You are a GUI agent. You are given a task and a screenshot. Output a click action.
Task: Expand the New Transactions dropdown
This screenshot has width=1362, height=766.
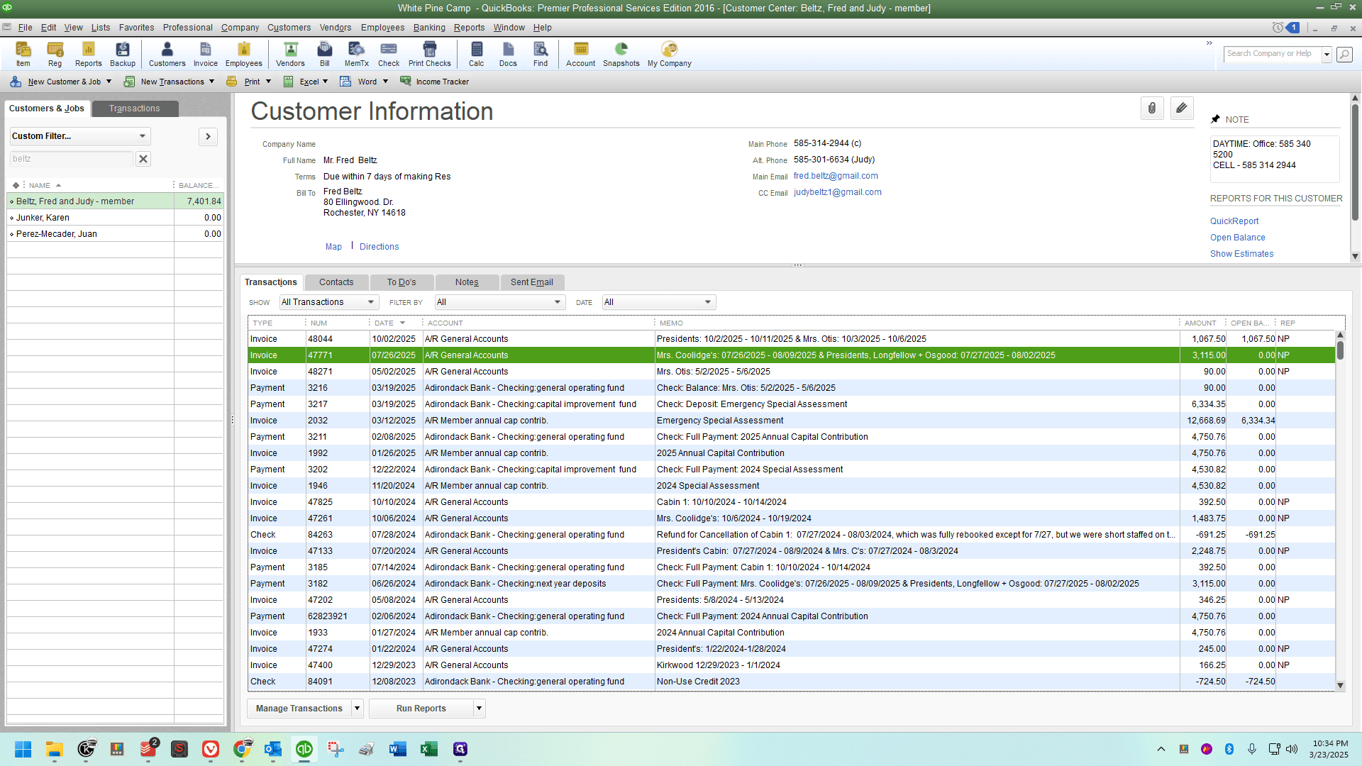point(211,82)
